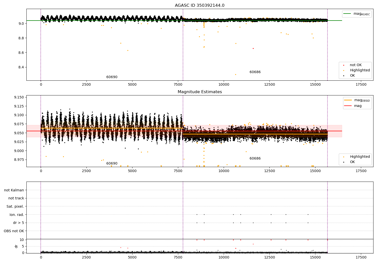Click the 7500 x-axis tick of the top plot
This screenshot has width=377, height=263.
[x=178, y=85]
